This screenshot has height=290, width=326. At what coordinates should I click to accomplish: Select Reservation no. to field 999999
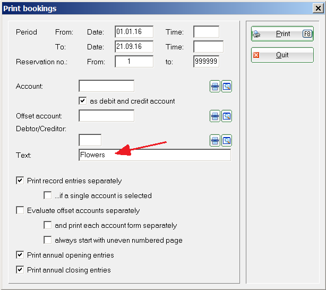pos(206,62)
